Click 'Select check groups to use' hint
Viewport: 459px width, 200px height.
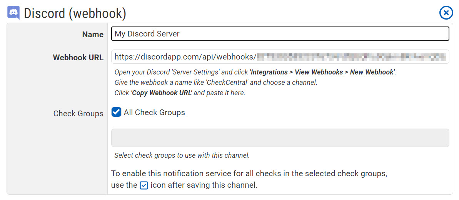[182, 155]
